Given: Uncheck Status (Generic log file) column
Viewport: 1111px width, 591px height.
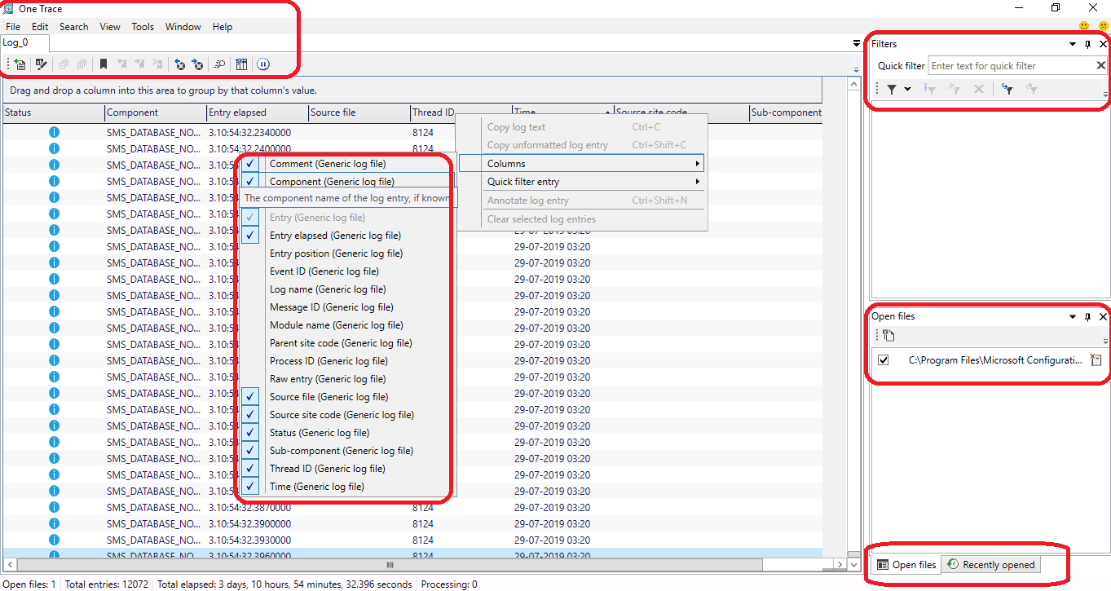Looking at the screenshot, I should click(x=250, y=433).
